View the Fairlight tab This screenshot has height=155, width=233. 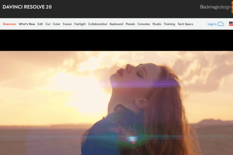pos(80,24)
